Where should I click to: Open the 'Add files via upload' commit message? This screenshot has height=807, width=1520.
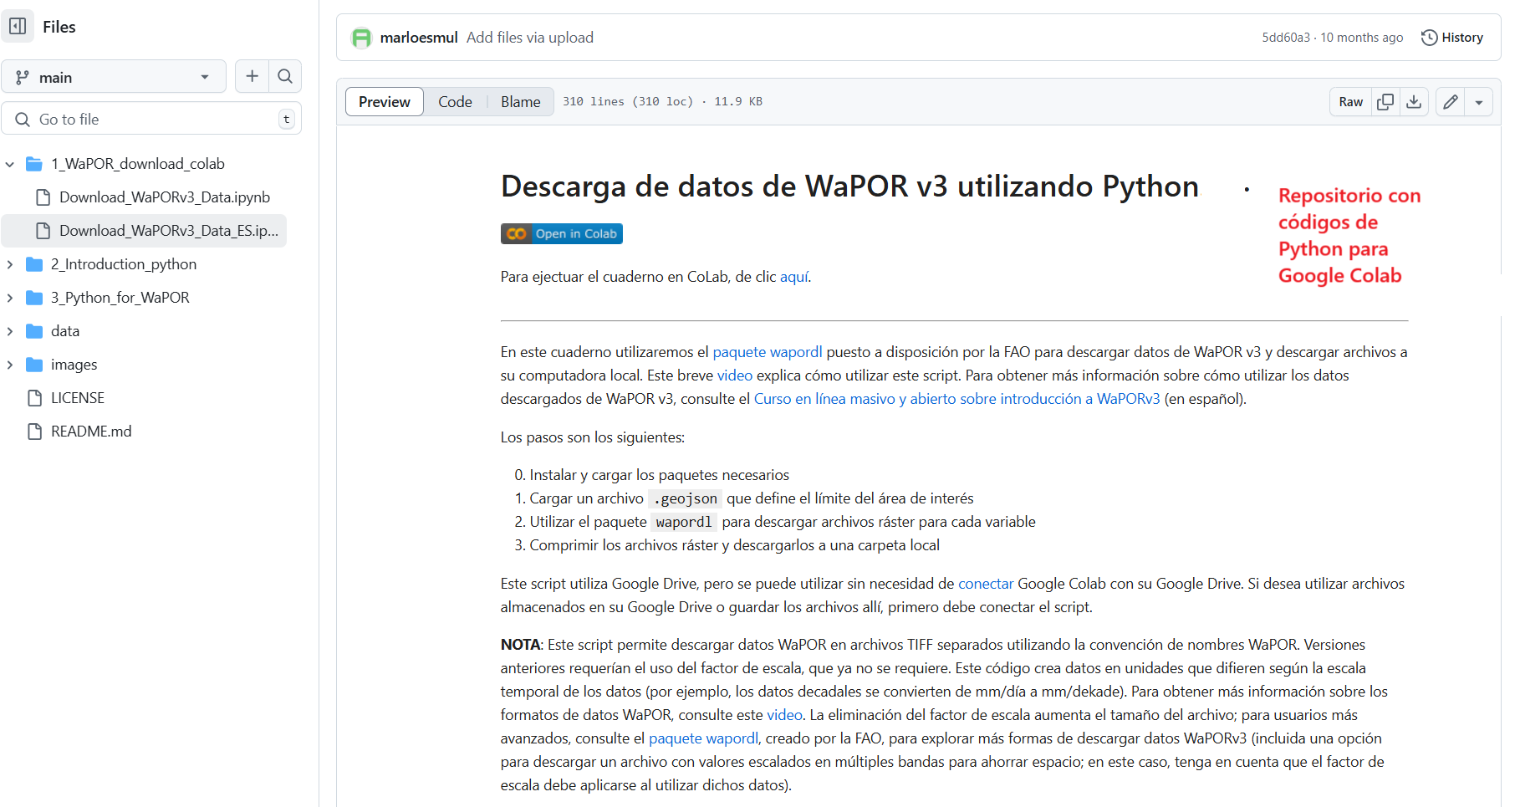click(x=530, y=38)
